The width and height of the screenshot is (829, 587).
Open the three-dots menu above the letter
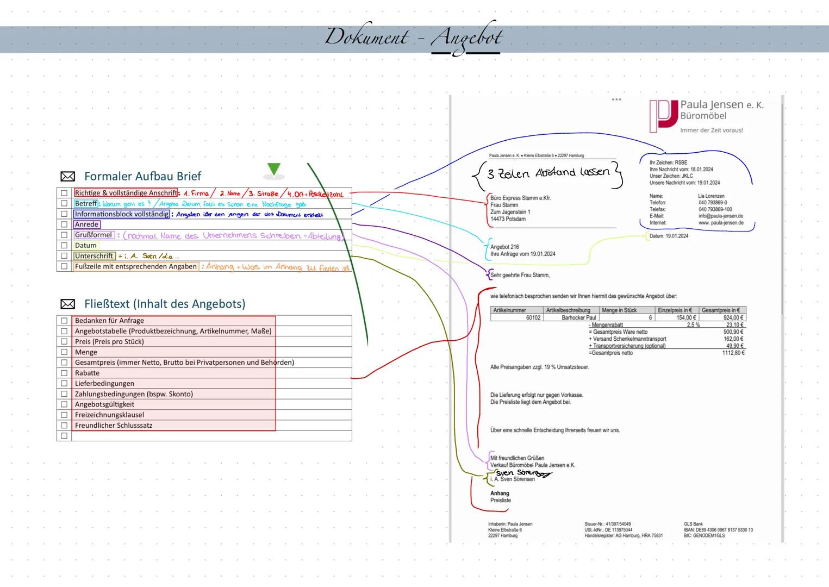(616, 100)
